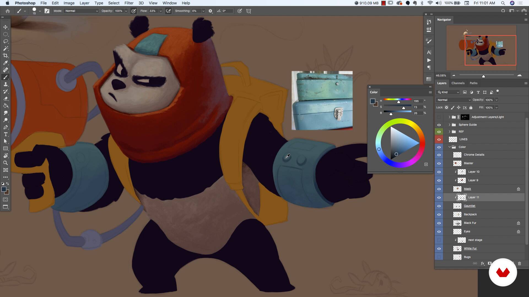Open the Filter menu
The image size is (529, 297).
coord(129,3)
